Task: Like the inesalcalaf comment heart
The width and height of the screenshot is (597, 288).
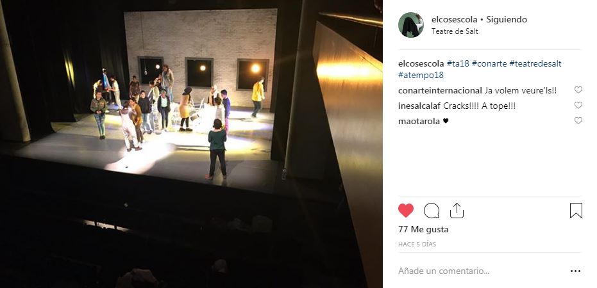Action: coord(578,105)
